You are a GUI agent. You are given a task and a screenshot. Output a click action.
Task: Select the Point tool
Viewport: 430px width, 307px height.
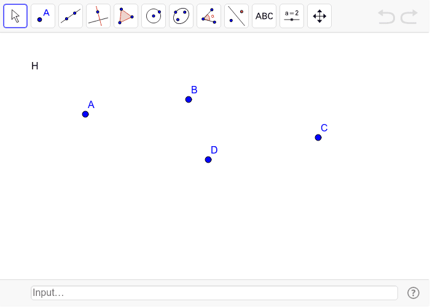(x=43, y=16)
